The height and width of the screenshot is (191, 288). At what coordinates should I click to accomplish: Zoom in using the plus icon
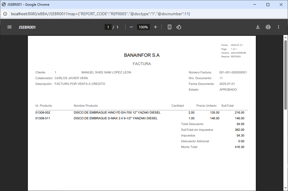(155, 27)
